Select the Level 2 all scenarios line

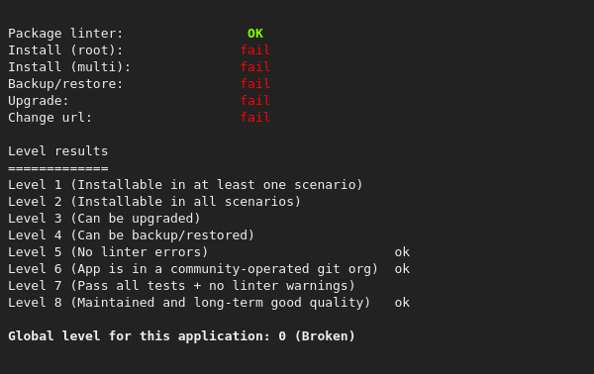(154, 202)
